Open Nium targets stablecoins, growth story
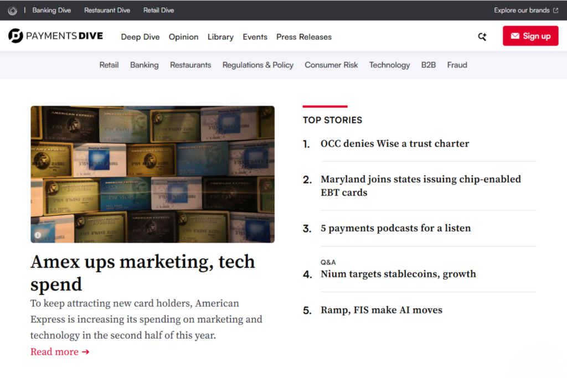This screenshot has width=567, height=378. point(399,274)
